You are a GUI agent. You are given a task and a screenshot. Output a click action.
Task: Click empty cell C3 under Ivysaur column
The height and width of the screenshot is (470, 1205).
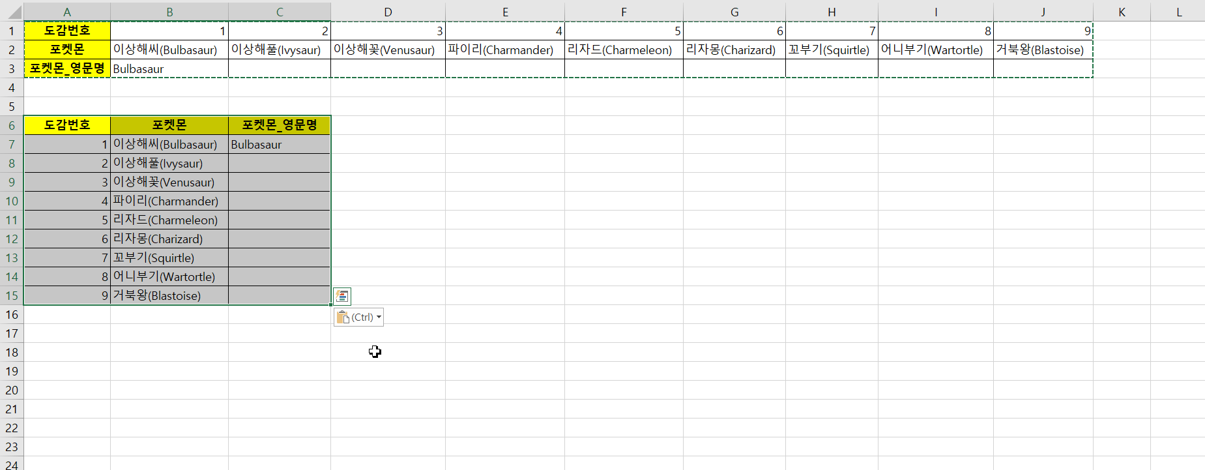[x=280, y=68]
